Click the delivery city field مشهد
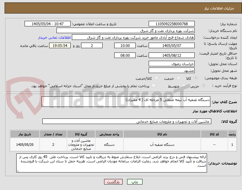Image resolution: width=242 pixels, height=190 pixels. pos(171,71)
